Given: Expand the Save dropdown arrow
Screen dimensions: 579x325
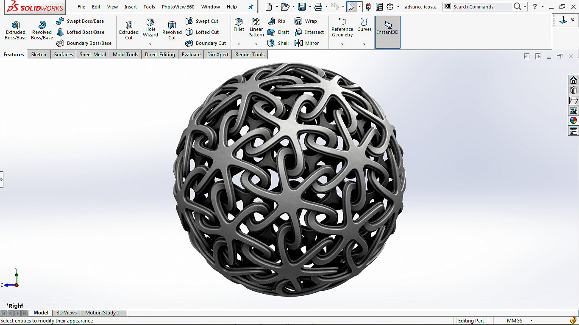Looking at the screenshot, I should coord(310,7).
